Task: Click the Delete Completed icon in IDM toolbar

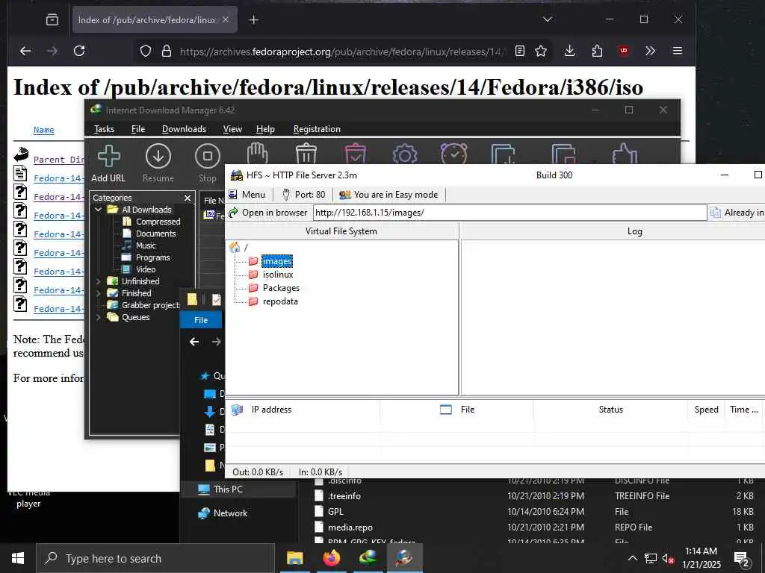Action: click(356, 154)
